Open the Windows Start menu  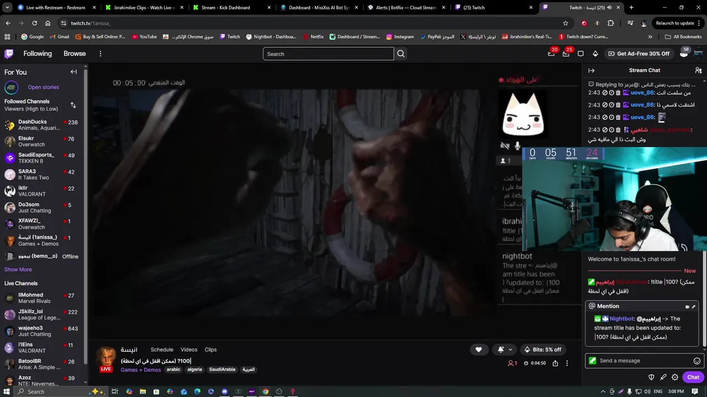click(x=7, y=391)
